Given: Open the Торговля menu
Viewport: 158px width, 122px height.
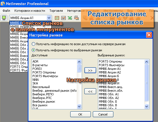Looking at the screenshot, I should point(56,11).
